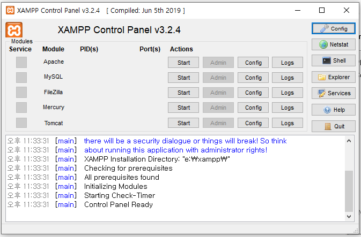
Task: Click the FileZilla Admin button
Action: 218,93
